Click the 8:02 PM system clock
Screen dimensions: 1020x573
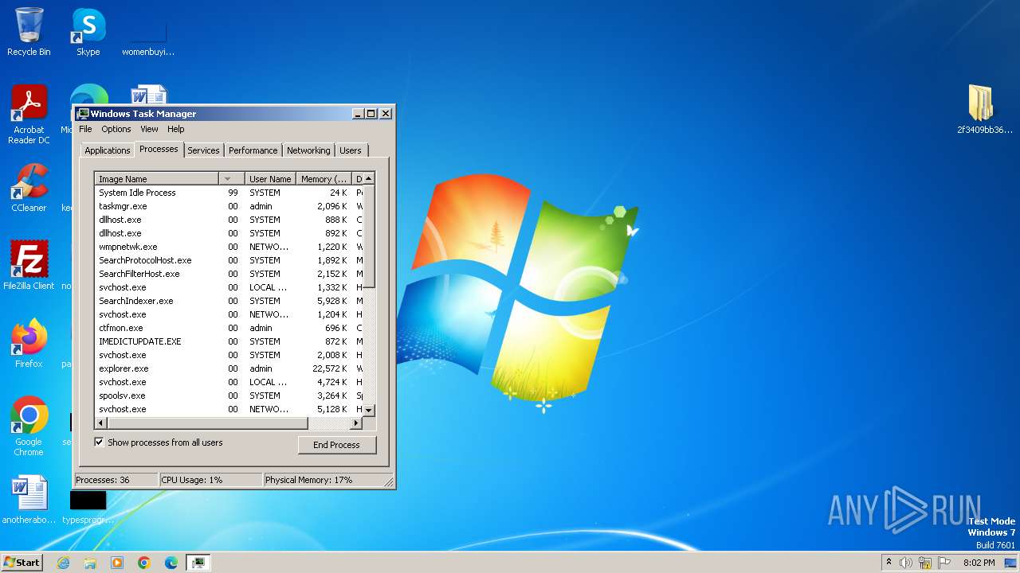coord(979,563)
